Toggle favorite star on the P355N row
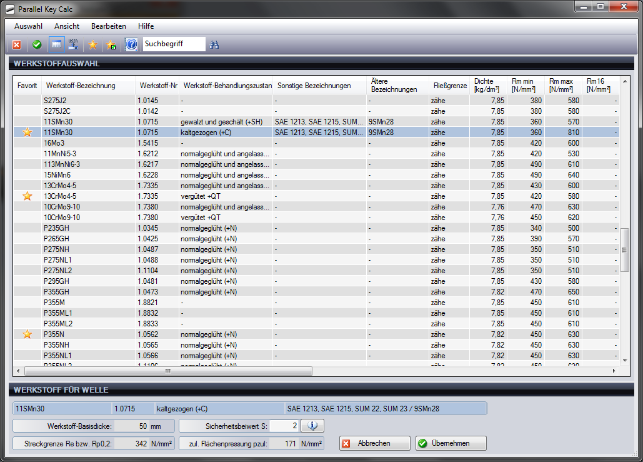 [27, 334]
